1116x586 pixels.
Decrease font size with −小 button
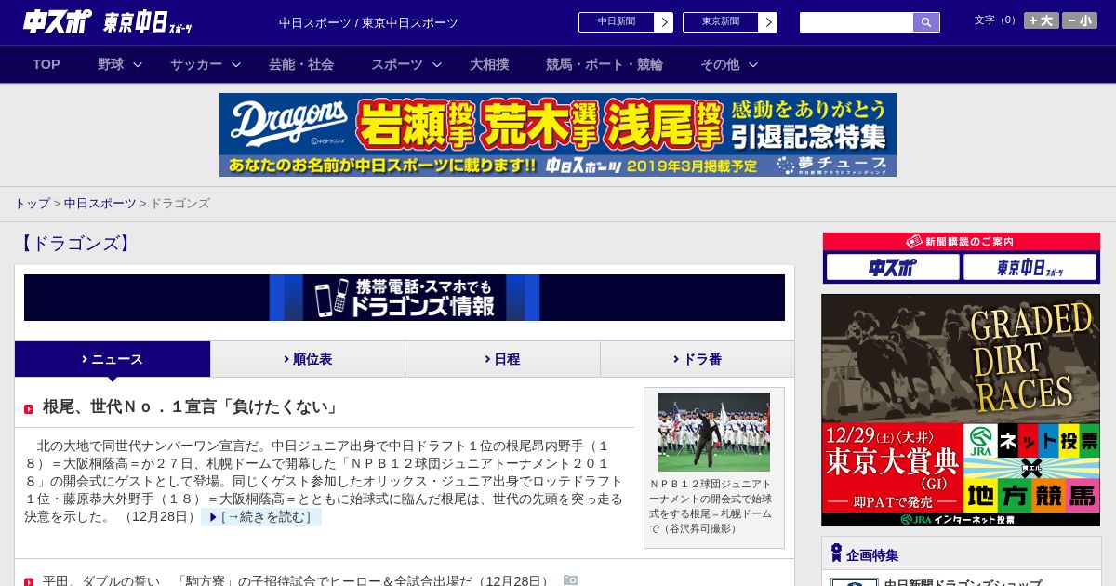[1080, 20]
